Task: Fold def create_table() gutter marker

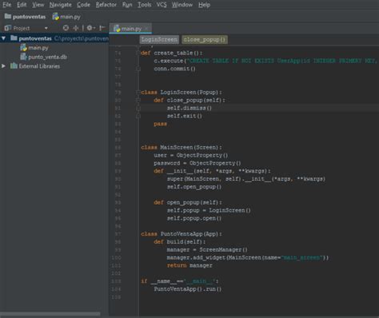Action: tap(138, 53)
